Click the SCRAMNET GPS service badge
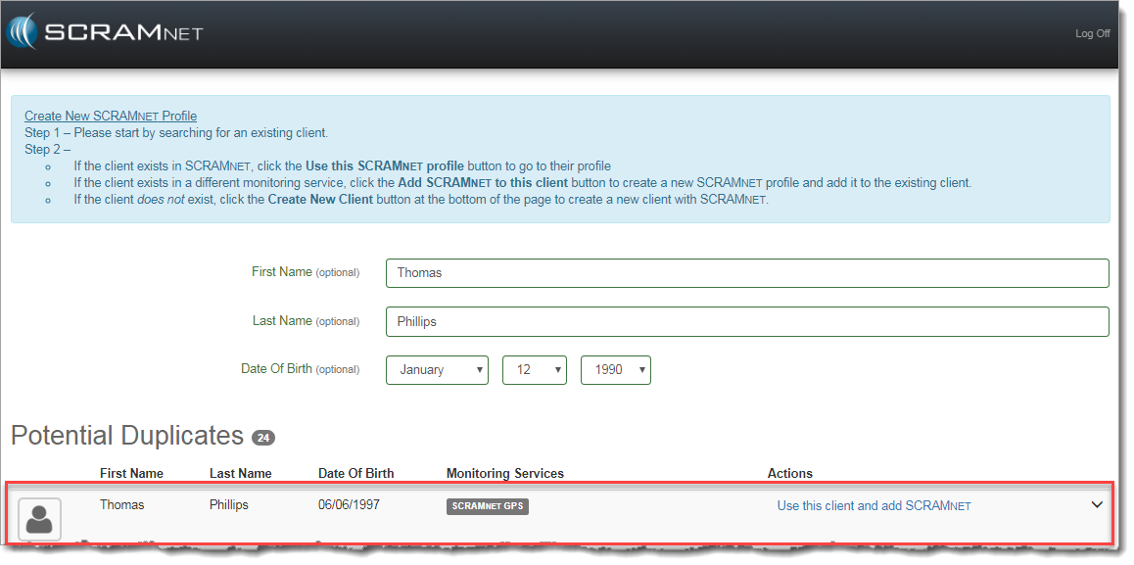Viewport: 1134px width, 565px height. point(488,506)
